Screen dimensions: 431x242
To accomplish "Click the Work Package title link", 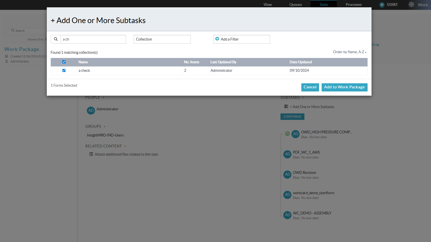I will coord(22,49).
